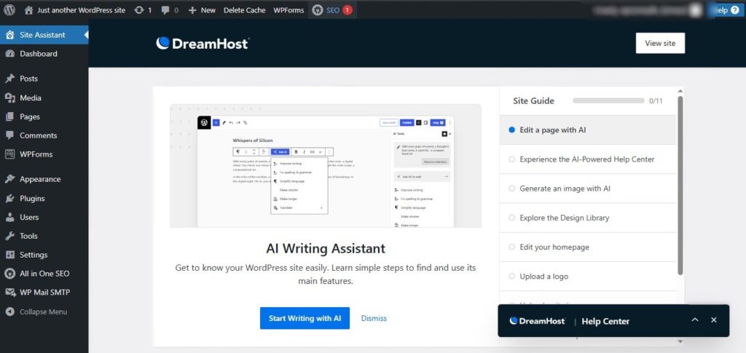Click the Media icon in sidebar
Viewport: 746px width, 353px height.
coord(9,98)
